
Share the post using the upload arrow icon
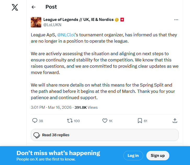(x=175, y=121)
